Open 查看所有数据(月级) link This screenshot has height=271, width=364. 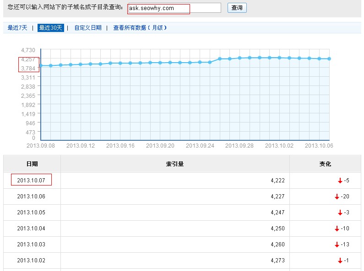(x=140, y=28)
